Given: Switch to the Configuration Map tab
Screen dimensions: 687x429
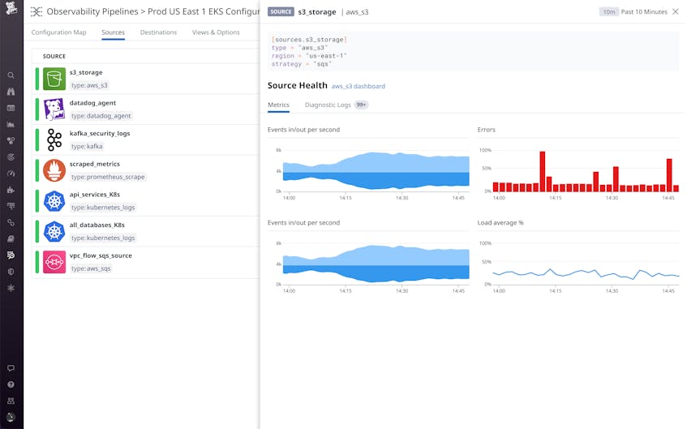Looking at the screenshot, I should (58, 32).
